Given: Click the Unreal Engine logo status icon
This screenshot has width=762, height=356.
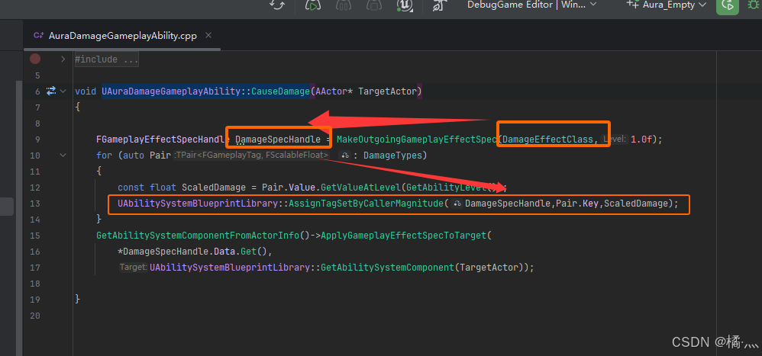Looking at the screenshot, I should coord(405,5).
